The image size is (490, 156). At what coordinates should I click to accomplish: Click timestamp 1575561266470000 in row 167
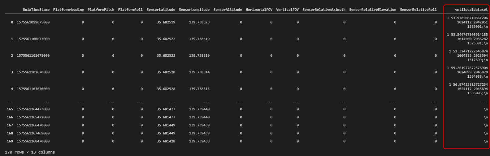(x=33, y=125)
